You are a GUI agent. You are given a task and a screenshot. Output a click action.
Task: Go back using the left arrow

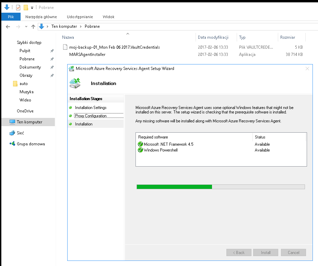pyautogui.click(x=8, y=26)
